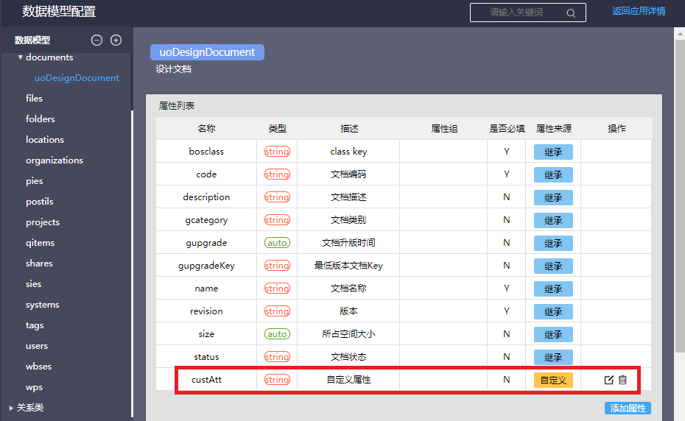Image resolution: width=685 pixels, height=421 pixels.
Task: Click the 名称 column header
Action: point(206,128)
